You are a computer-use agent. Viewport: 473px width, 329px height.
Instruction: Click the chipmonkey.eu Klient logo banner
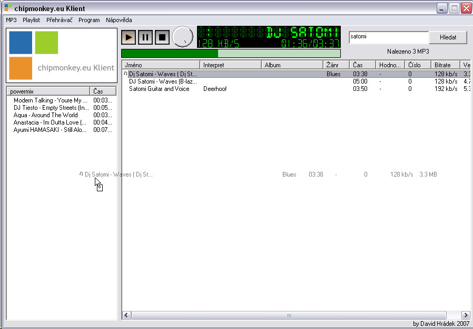62,55
